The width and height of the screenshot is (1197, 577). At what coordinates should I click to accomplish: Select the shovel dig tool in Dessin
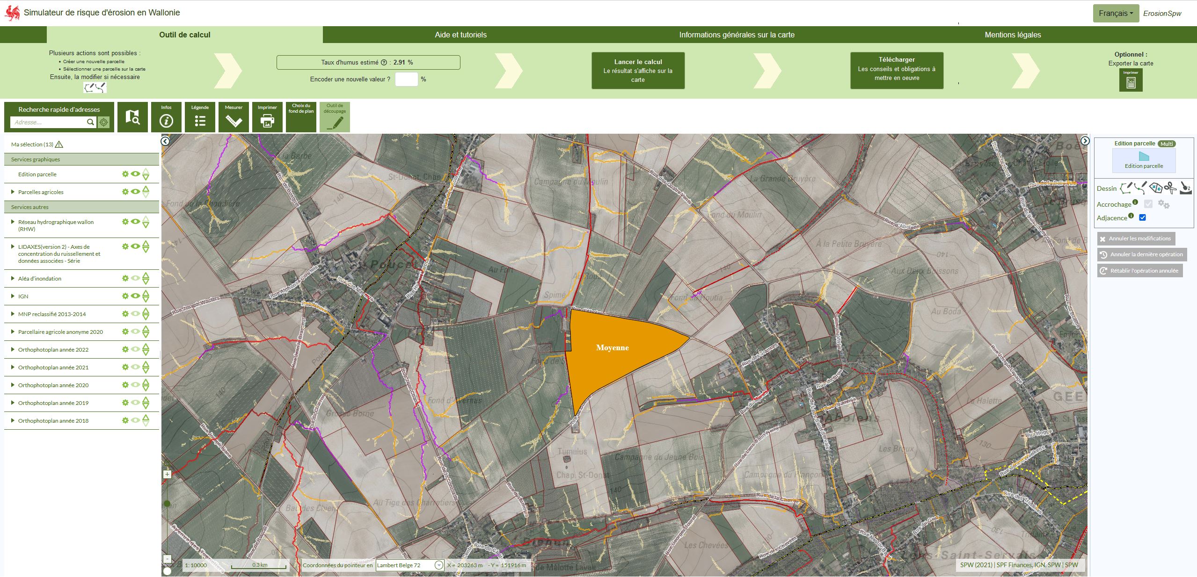point(1185,188)
